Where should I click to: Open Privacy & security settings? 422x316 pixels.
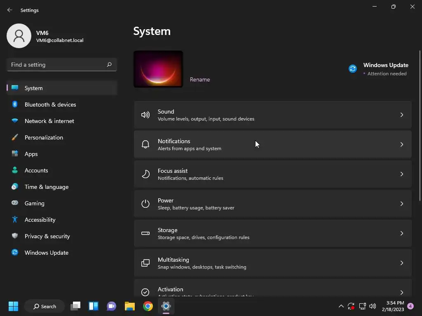point(62,236)
